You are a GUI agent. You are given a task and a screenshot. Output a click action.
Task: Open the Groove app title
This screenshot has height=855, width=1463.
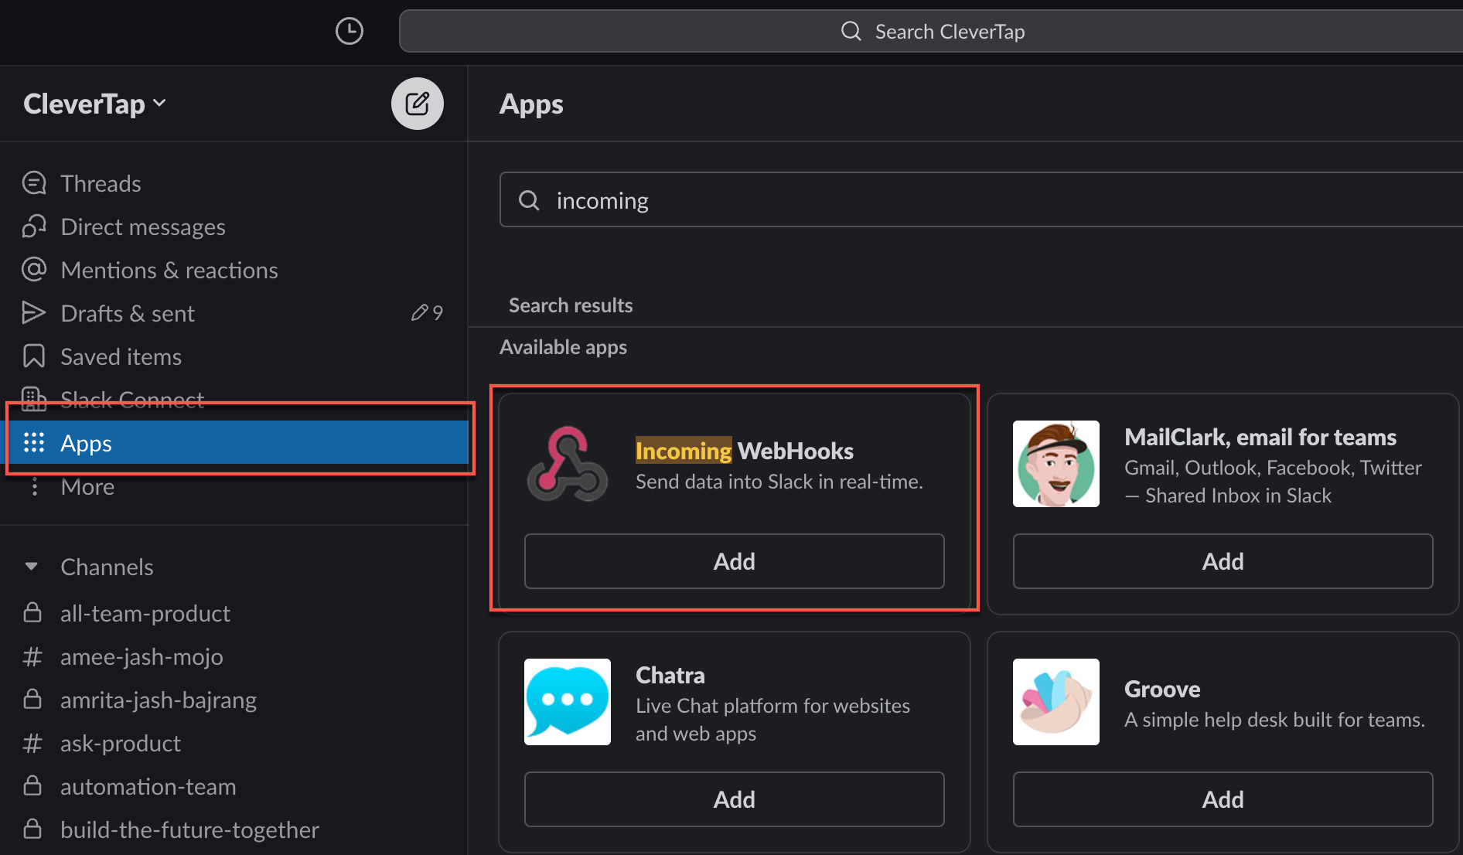(1162, 689)
